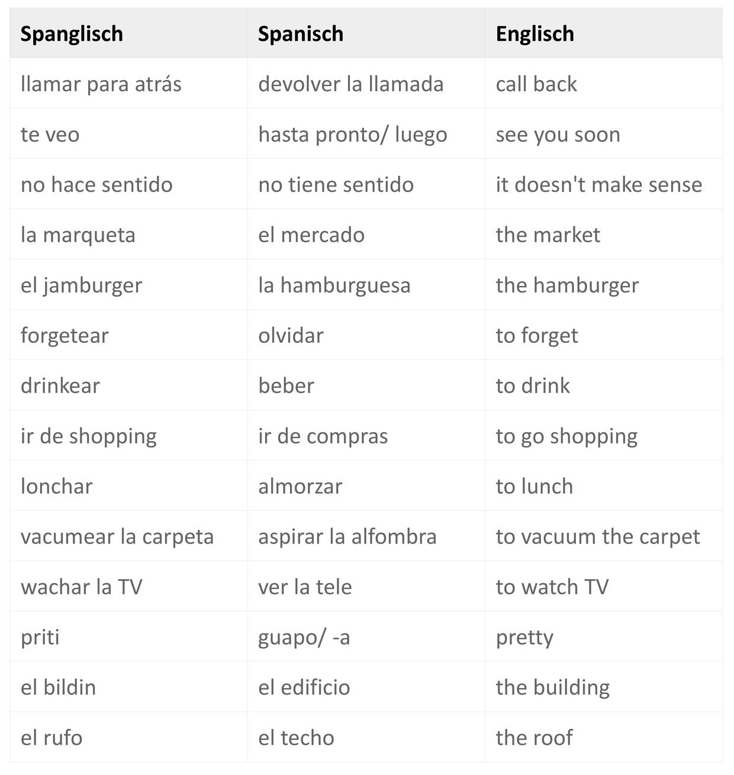
Task: Select the 'guapo/ -a' cell
Action: pyautogui.click(x=304, y=638)
